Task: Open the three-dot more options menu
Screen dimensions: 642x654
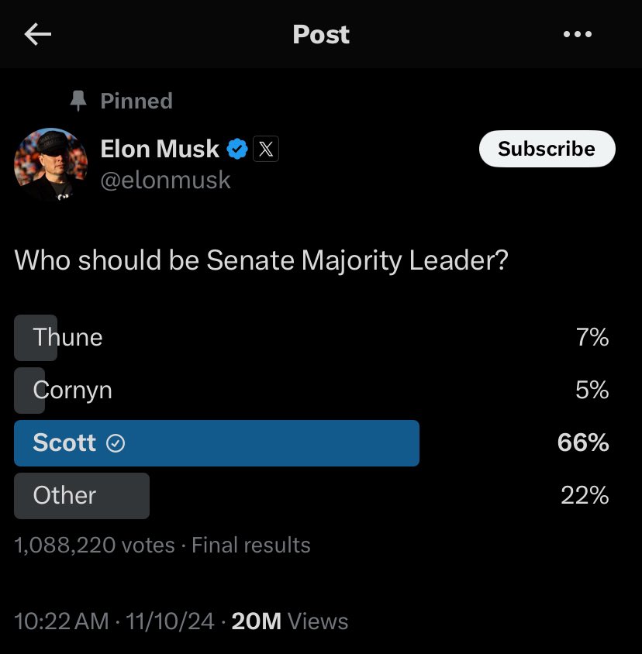Action: point(578,34)
